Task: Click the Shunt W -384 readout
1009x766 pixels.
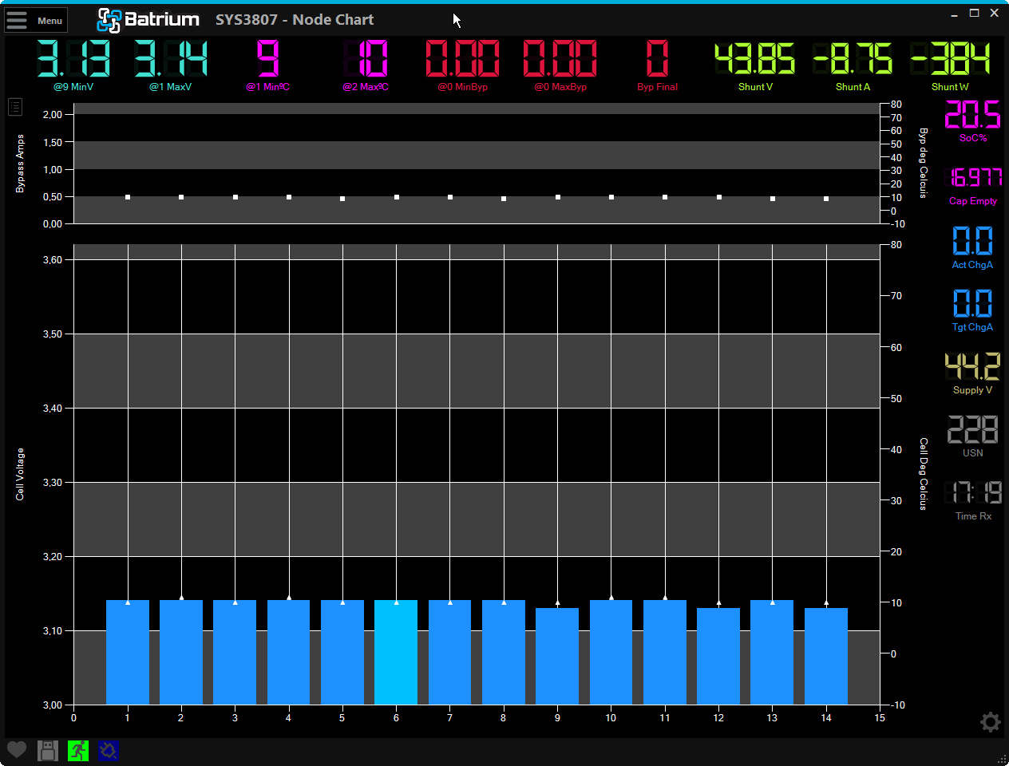Action: point(950,65)
